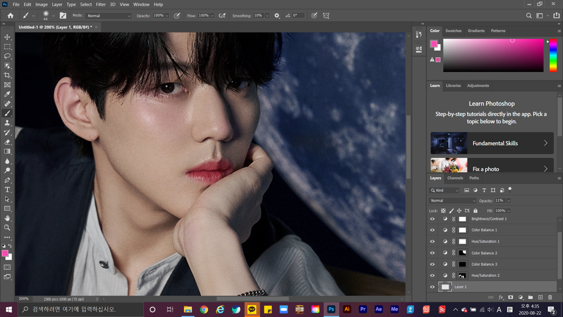
Task: Open smoothing options gear
Action: (x=277, y=15)
